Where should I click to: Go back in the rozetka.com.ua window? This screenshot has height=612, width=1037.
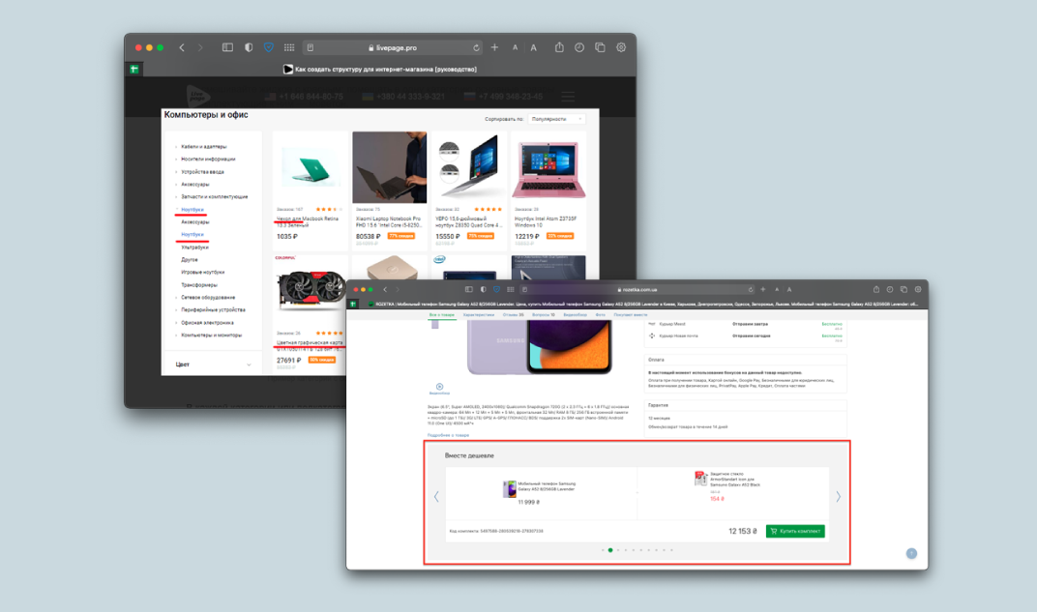(385, 289)
